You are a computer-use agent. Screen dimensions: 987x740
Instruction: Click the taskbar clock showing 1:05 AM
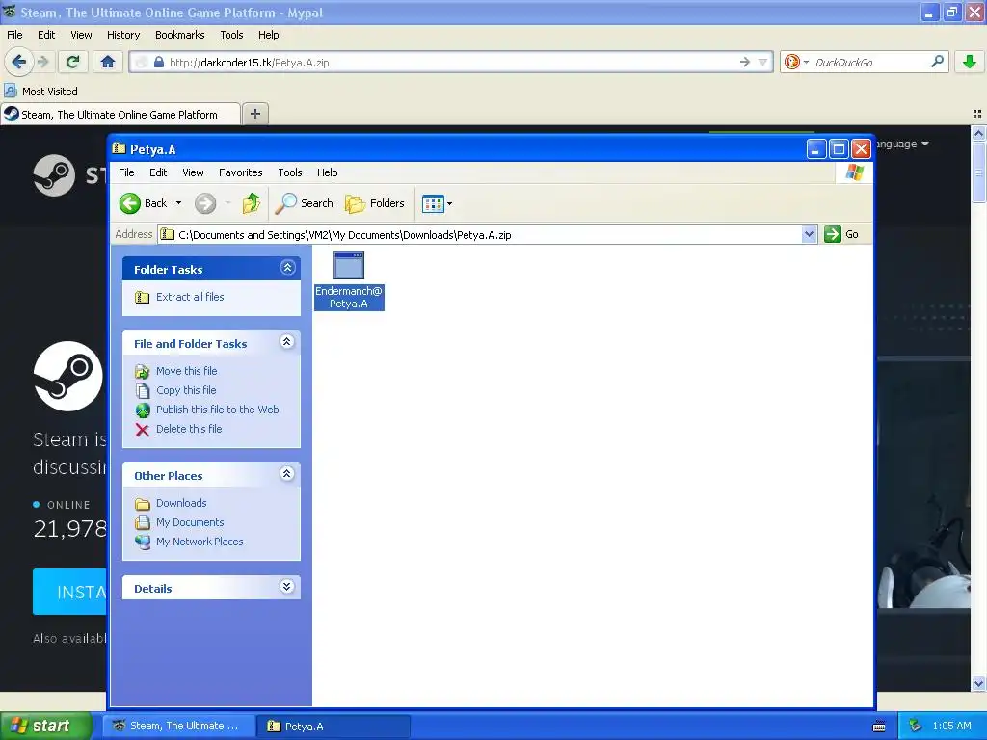click(x=951, y=727)
